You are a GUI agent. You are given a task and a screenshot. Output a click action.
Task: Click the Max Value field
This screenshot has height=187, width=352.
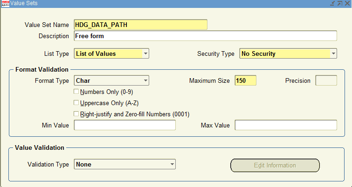[286, 125]
